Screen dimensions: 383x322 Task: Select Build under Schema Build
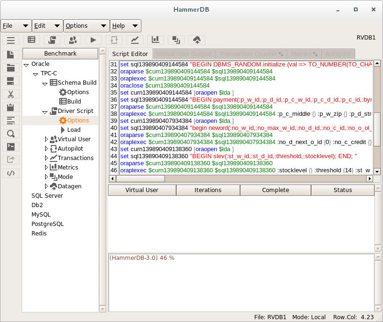click(70, 101)
